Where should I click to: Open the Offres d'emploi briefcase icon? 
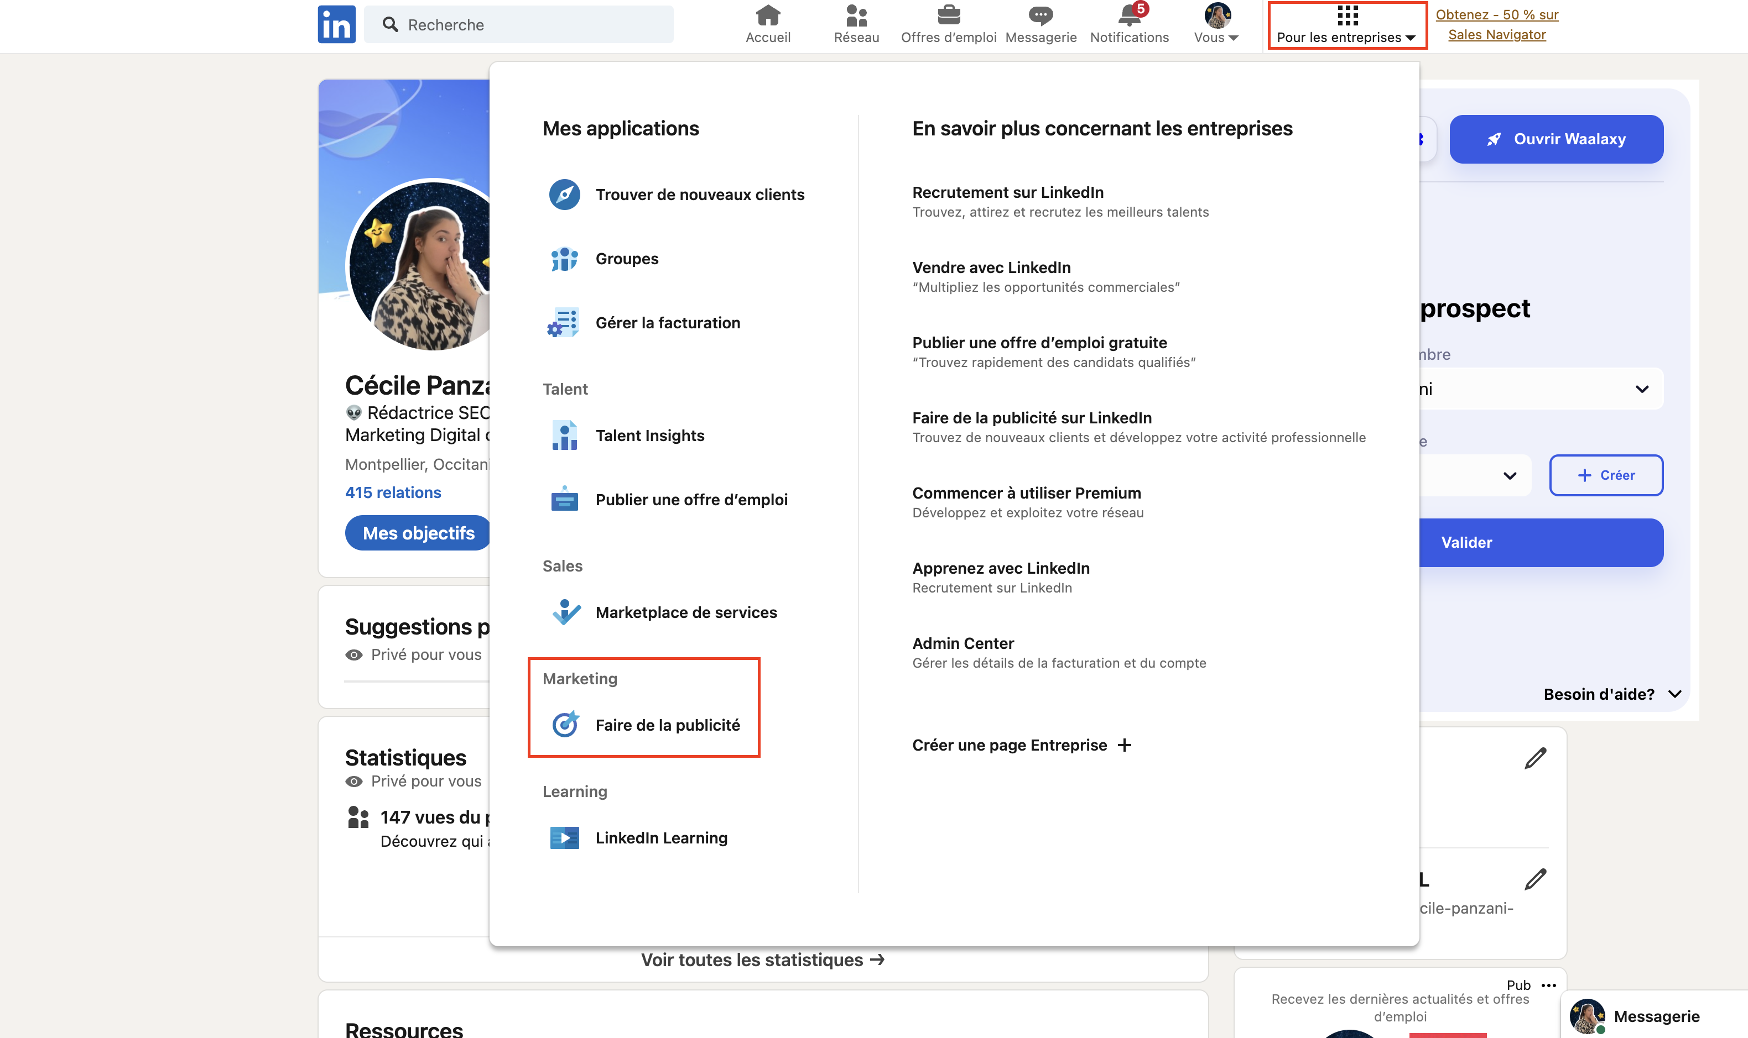pos(949,15)
